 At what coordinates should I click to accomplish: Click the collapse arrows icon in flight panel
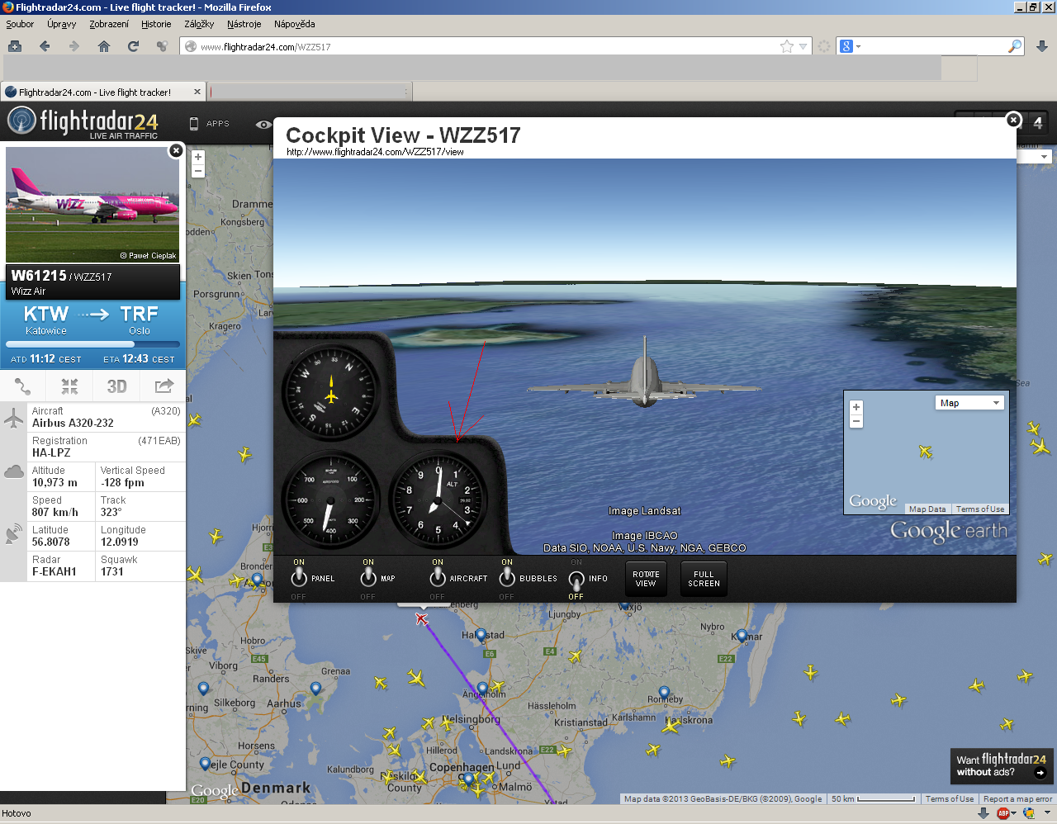pos(69,386)
